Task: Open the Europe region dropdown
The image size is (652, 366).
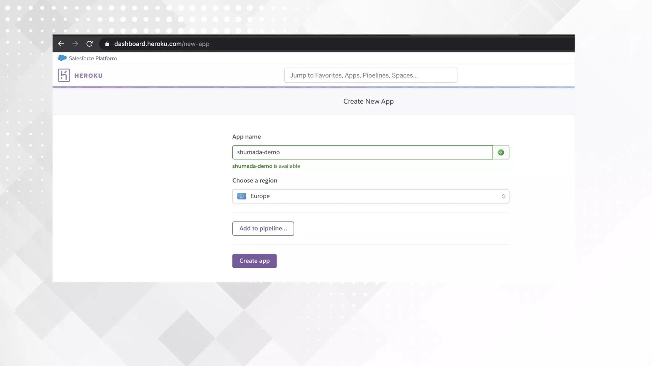Action: 371,196
